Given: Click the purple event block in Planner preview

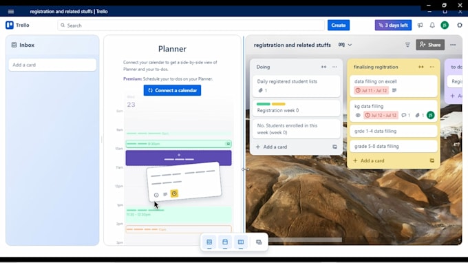Looking at the screenshot, I should coord(178,158).
